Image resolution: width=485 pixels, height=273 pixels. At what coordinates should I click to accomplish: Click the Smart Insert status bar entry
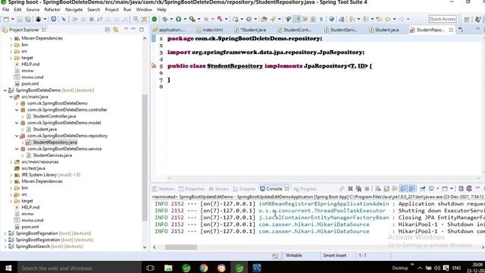pyautogui.click(x=335, y=256)
